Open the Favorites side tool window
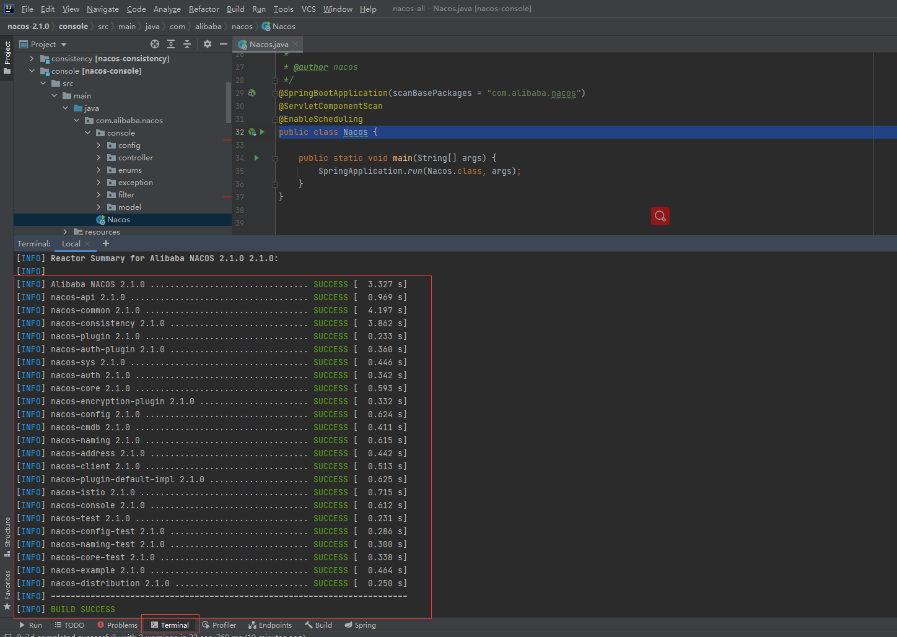The height and width of the screenshot is (637, 897). pos(7,590)
